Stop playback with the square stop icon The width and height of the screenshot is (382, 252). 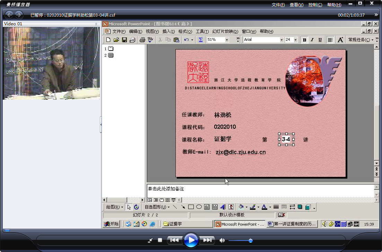click(160, 240)
